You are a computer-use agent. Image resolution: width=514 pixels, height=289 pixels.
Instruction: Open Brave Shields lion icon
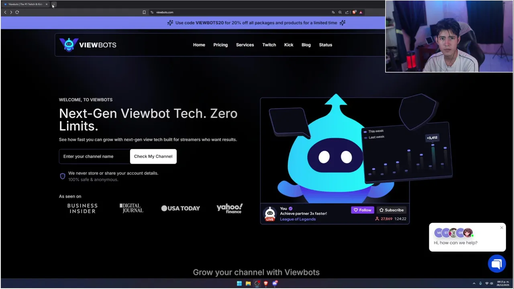point(354,12)
